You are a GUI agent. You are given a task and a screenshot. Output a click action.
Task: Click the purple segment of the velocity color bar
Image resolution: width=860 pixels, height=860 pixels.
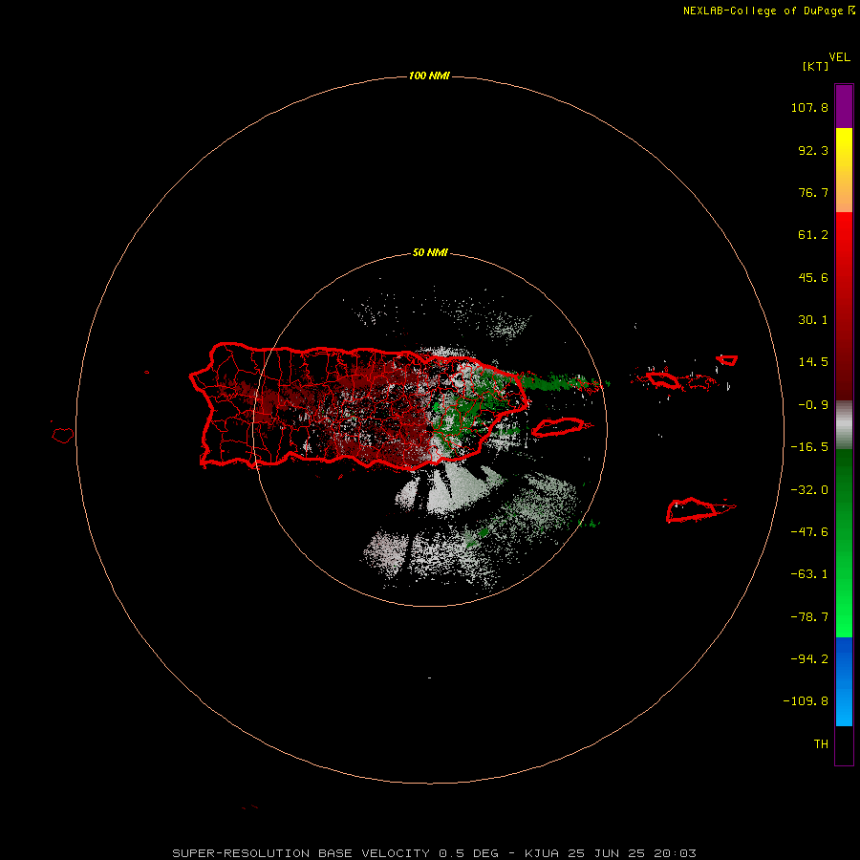coord(844,106)
